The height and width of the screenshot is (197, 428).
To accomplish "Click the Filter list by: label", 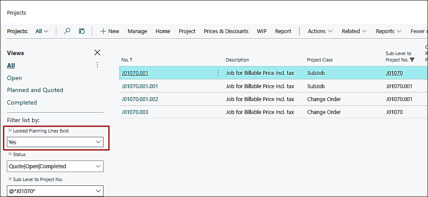I will [x=24, y=120].
